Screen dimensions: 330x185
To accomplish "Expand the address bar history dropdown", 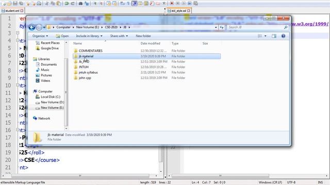I will pos(216,27).
